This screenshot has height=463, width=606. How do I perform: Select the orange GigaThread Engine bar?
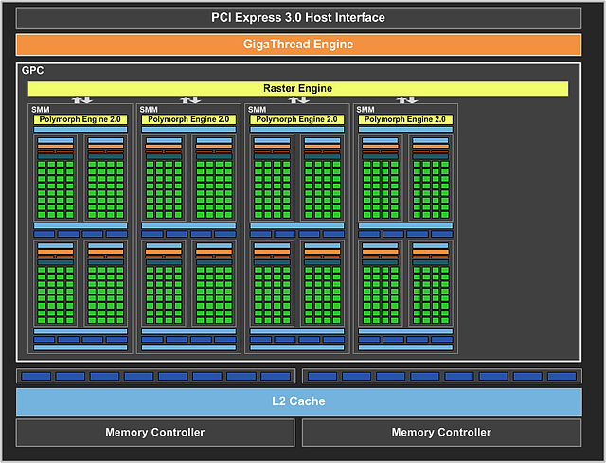pyautogui.click(x=298, y=45)
